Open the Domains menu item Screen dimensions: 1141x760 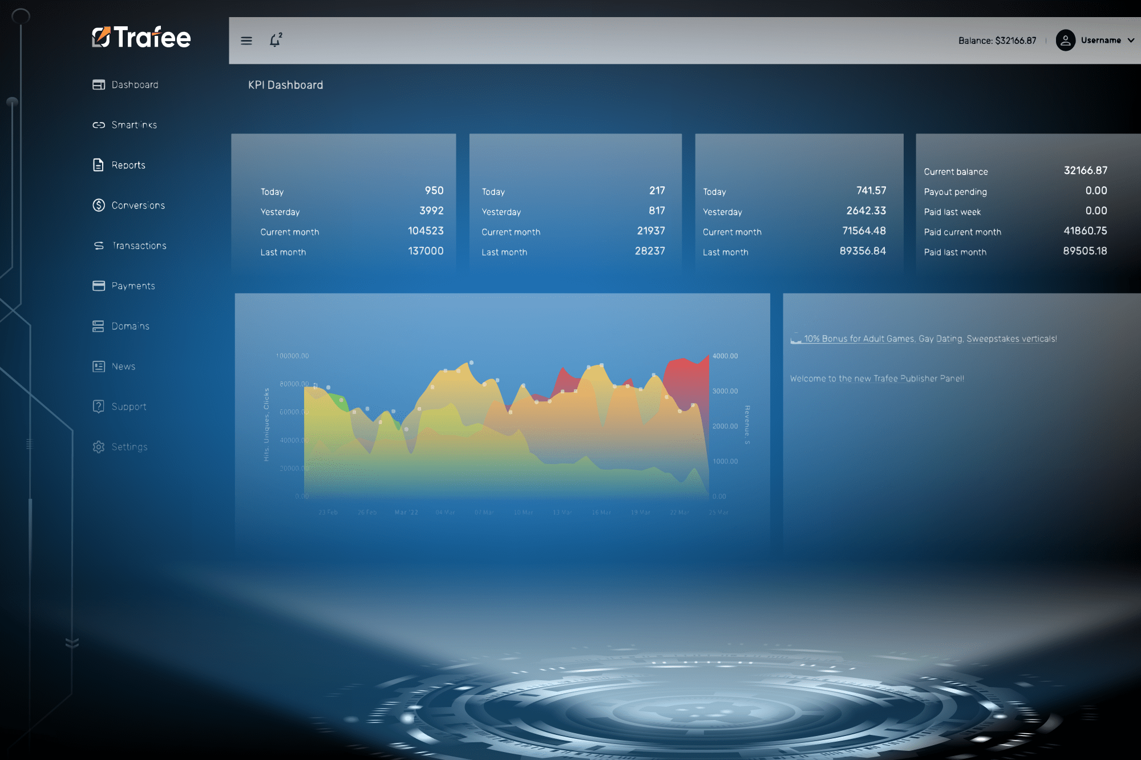(130, 326)
